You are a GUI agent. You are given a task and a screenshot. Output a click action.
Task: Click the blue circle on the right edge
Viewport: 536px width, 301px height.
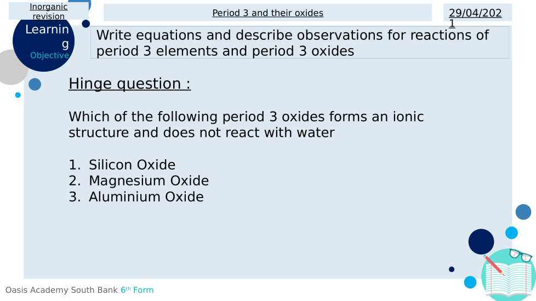pyautogui.click(x=523, y=212)
